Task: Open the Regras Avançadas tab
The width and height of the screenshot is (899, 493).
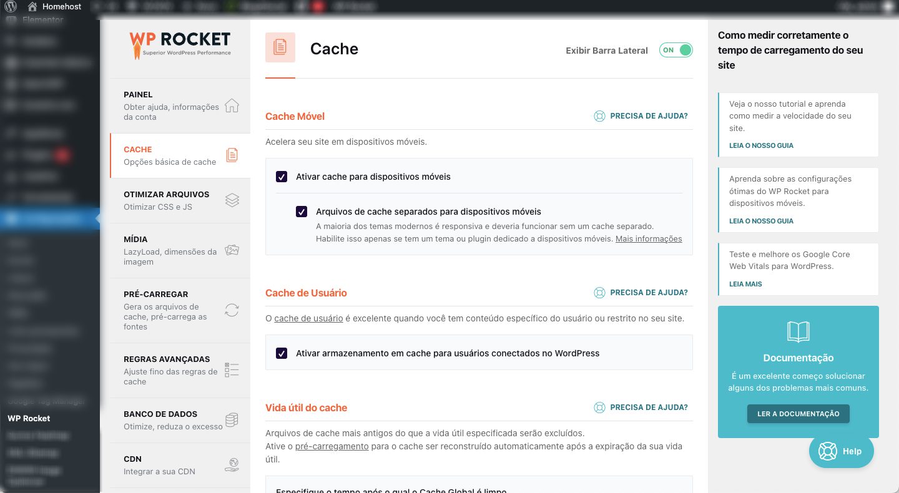Action: 180,370
